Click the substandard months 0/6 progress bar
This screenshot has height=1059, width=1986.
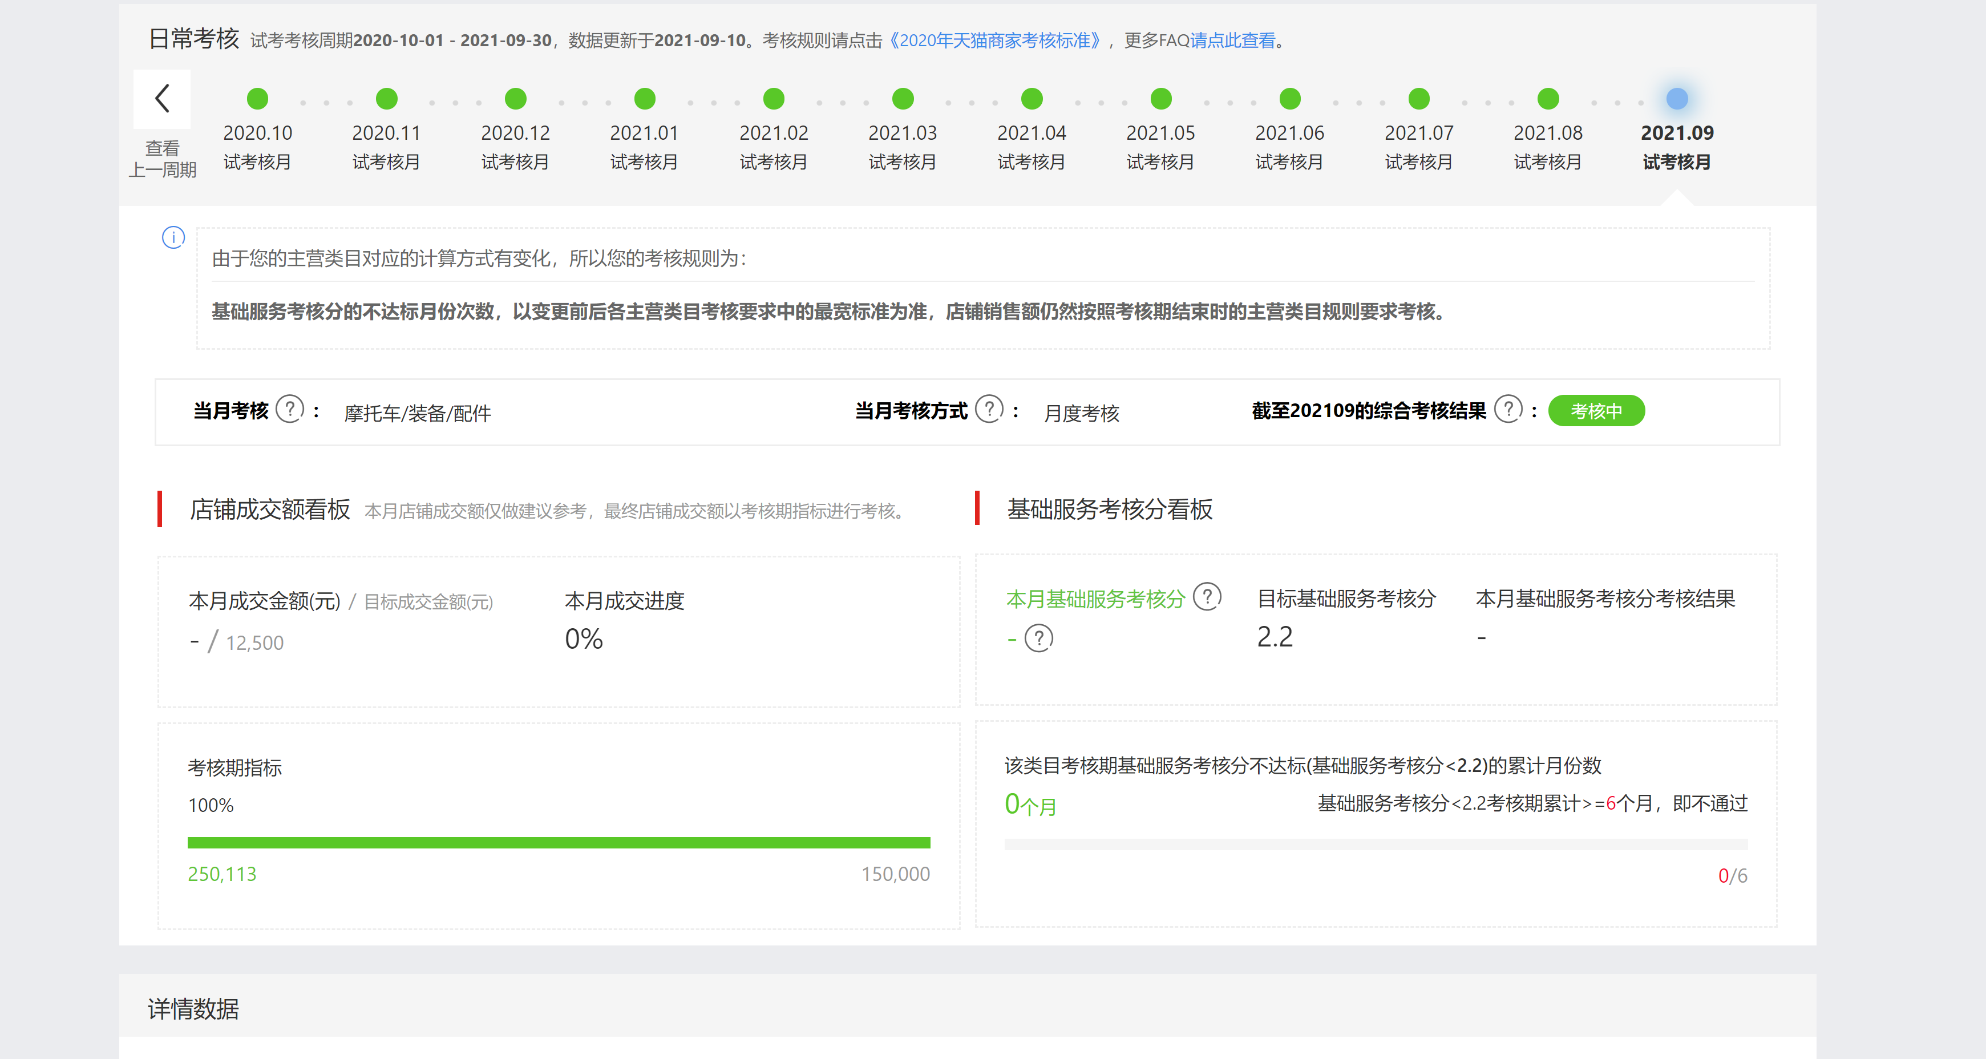coord(1376,844)
